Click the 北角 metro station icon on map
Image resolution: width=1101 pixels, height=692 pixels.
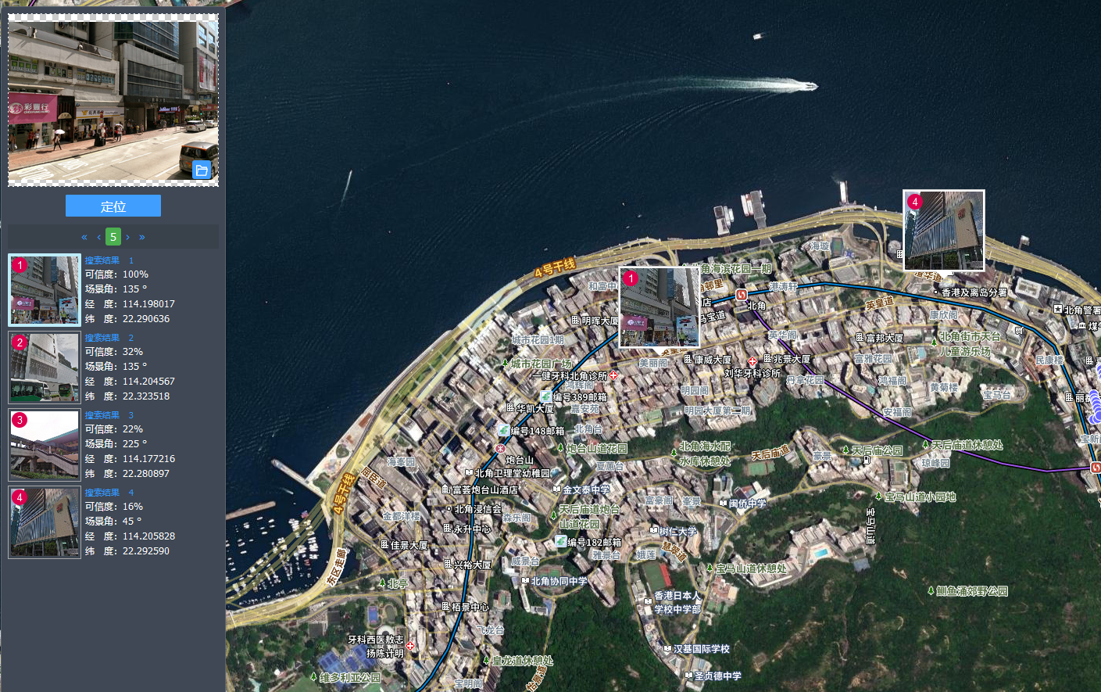(742, 295)
